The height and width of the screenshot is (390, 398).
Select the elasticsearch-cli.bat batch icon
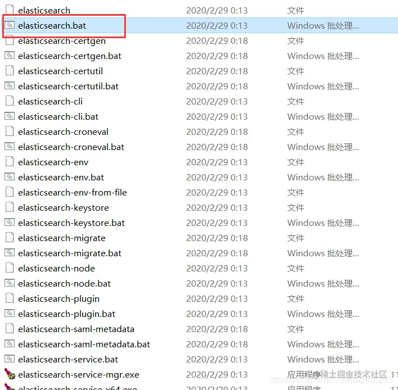click(x=10, y=116)
